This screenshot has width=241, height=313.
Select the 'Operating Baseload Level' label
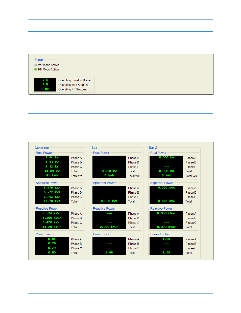(75, 80)
